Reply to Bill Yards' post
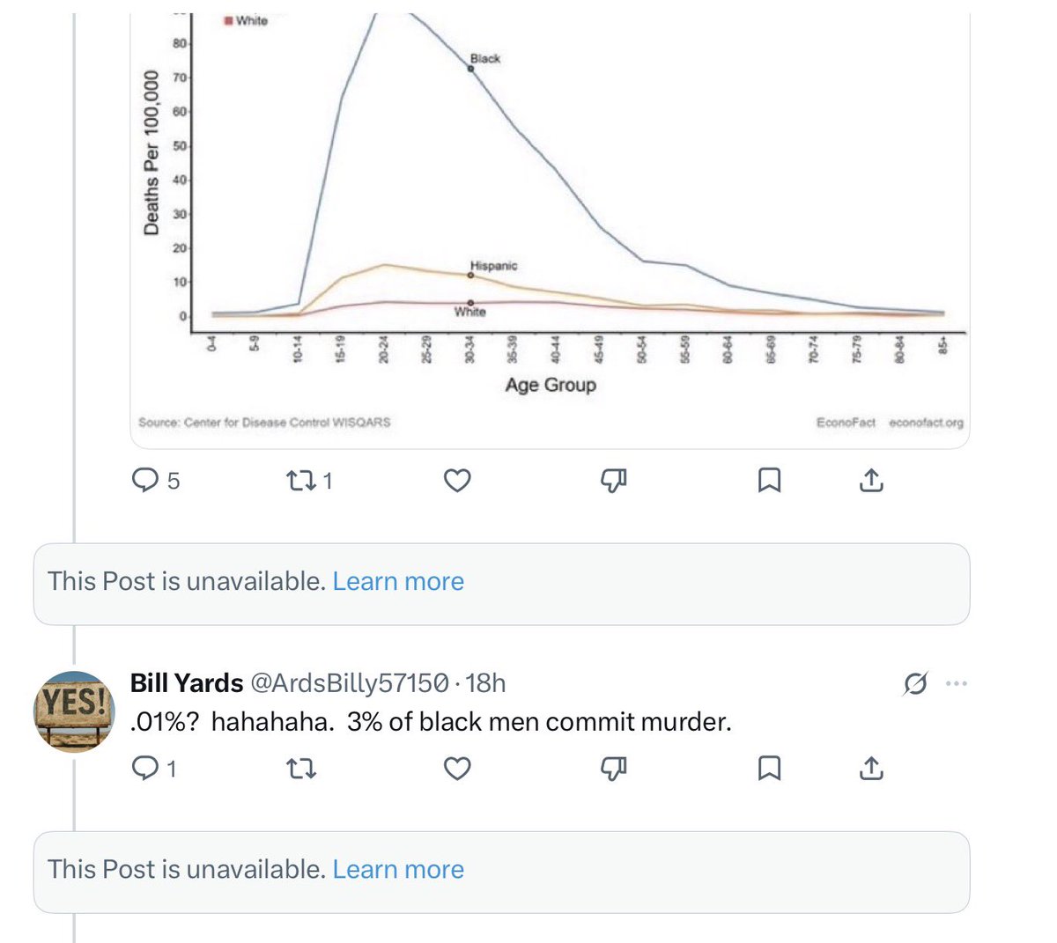Image resolution: width=1057 pixels, height=943 pixels. pos(154,769)
